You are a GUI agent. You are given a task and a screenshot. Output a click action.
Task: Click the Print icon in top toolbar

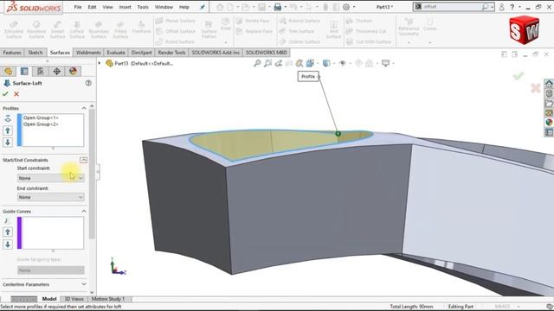pyautogui.click(x=278, y=7)
